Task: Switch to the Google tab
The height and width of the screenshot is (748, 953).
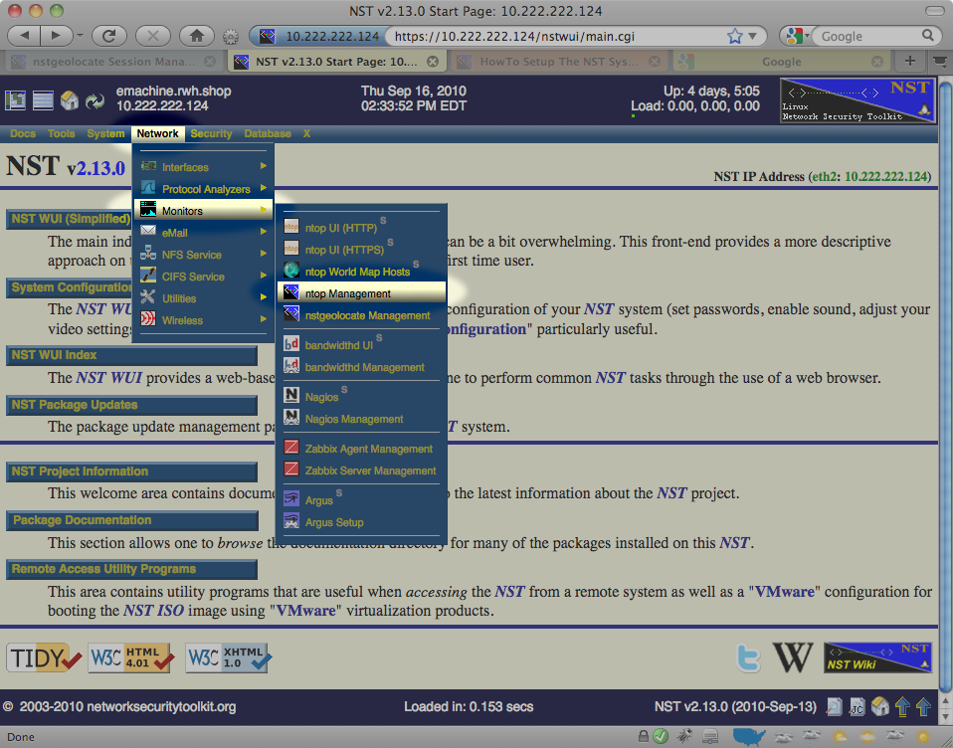Action: coord(782,62)
